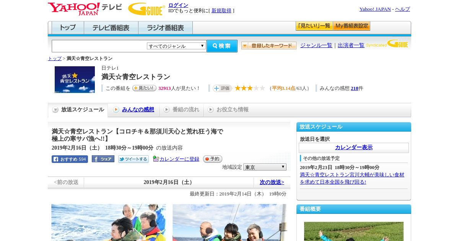Open the 出演者一覧 link
Image resolution: width=459 pixels, height=241 pixels.
click(351, 45)
